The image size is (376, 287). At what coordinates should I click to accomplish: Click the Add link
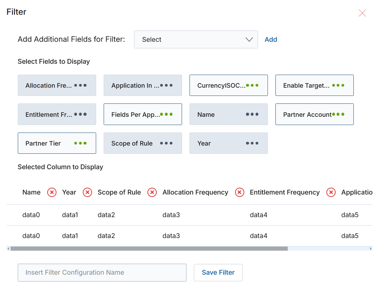coord(271,39)
